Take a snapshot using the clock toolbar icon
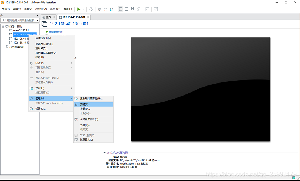The width and height of the screenshot is (300, 181). pos(99,9)
